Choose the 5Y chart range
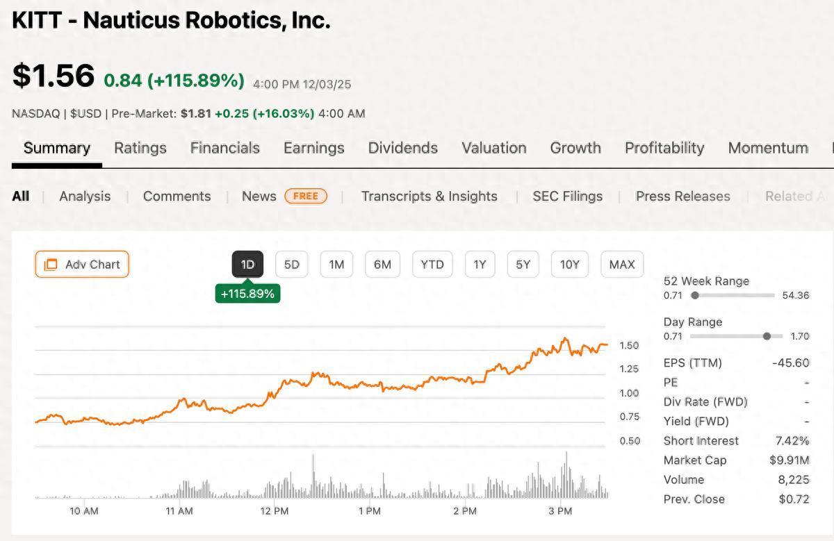This screenshot has width=834, height=541. click(x=523, y=265)
